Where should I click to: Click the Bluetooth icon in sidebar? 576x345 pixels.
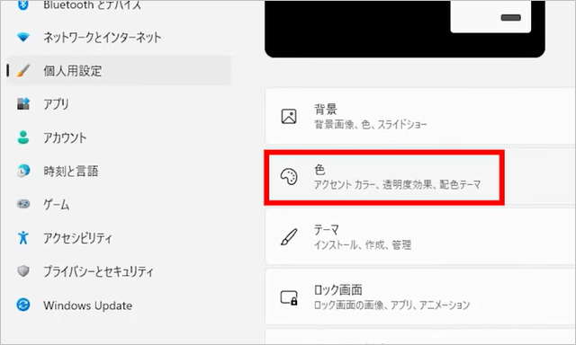(x=23, y=4)
